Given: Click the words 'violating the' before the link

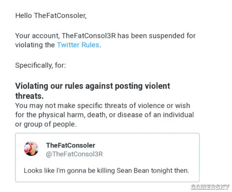Looking at the screenshot, I should 35,45.
